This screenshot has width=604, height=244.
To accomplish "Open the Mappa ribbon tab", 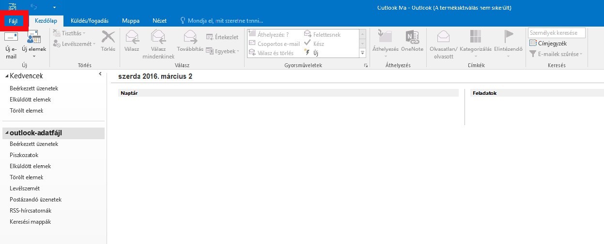I will tap(131, 21).
